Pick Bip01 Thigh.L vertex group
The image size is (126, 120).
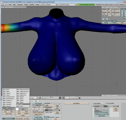click(20, 99)
